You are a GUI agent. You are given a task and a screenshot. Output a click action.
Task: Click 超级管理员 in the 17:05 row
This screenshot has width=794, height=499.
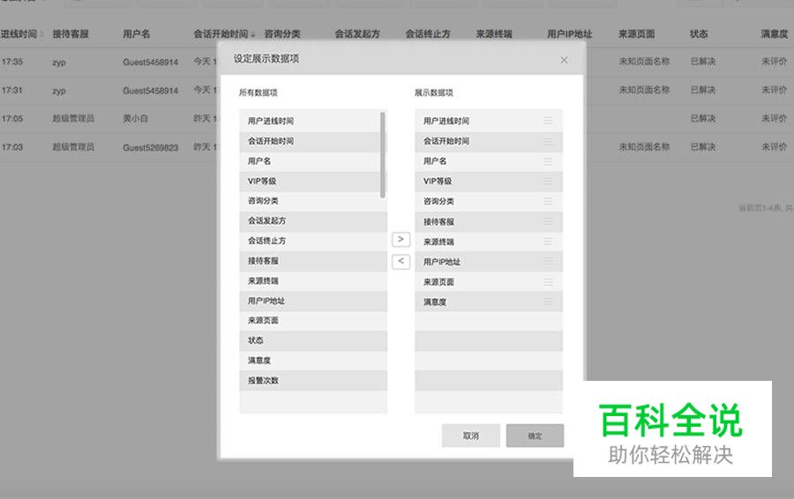pyautogui.click(x=73, y=118)
